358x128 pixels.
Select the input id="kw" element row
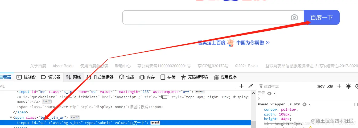pyautogui.click(x=125, y=92)
